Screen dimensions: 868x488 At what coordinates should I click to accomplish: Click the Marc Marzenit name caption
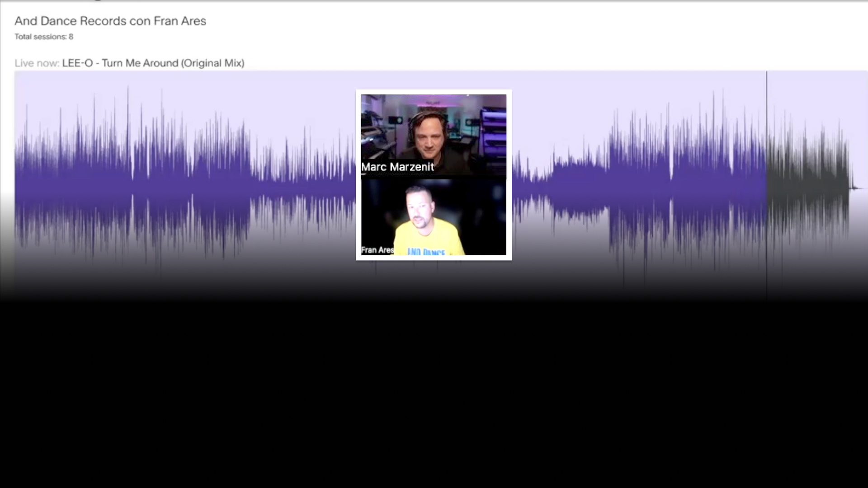(397, 167)
